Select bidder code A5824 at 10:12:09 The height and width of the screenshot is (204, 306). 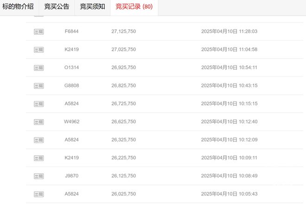[x=71, y=140]
